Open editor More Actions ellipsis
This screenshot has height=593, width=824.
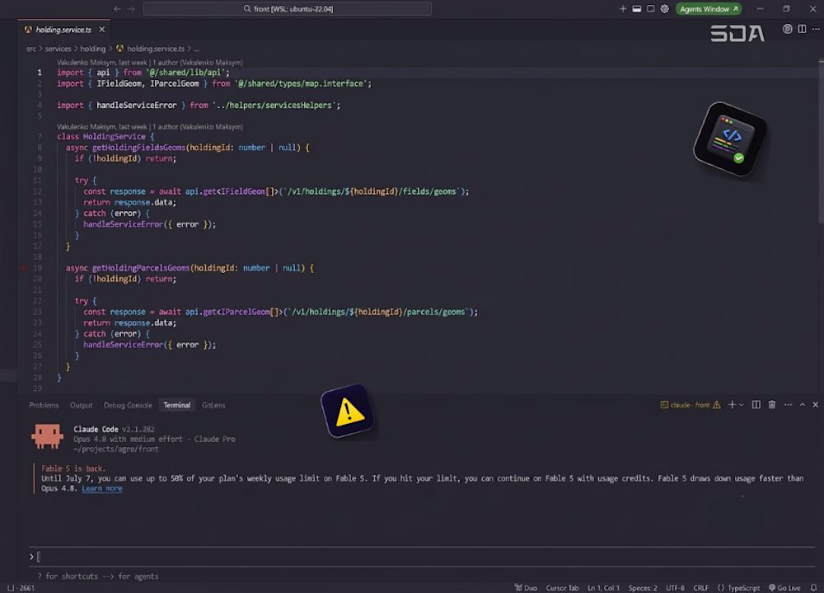coord(816,29)
